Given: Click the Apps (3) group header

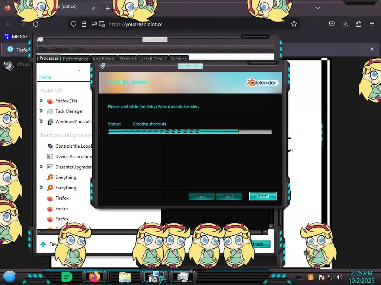Looking at the screenshot, I should (51, 90).
